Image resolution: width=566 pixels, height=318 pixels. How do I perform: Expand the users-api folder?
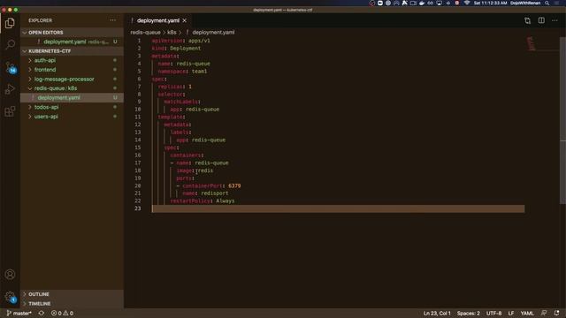(72, 117)
